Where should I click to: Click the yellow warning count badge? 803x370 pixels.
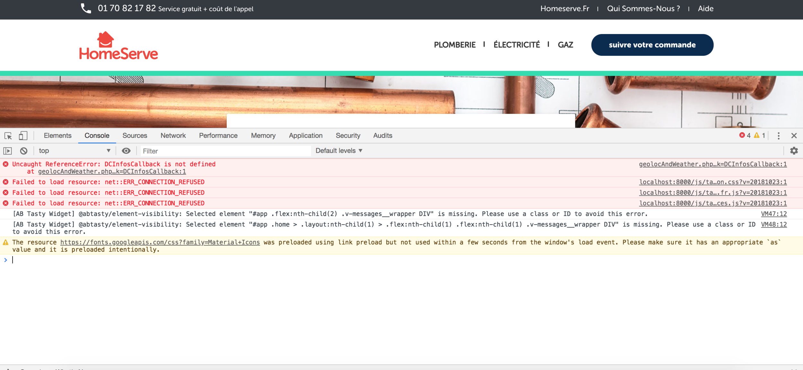[760, 136]
